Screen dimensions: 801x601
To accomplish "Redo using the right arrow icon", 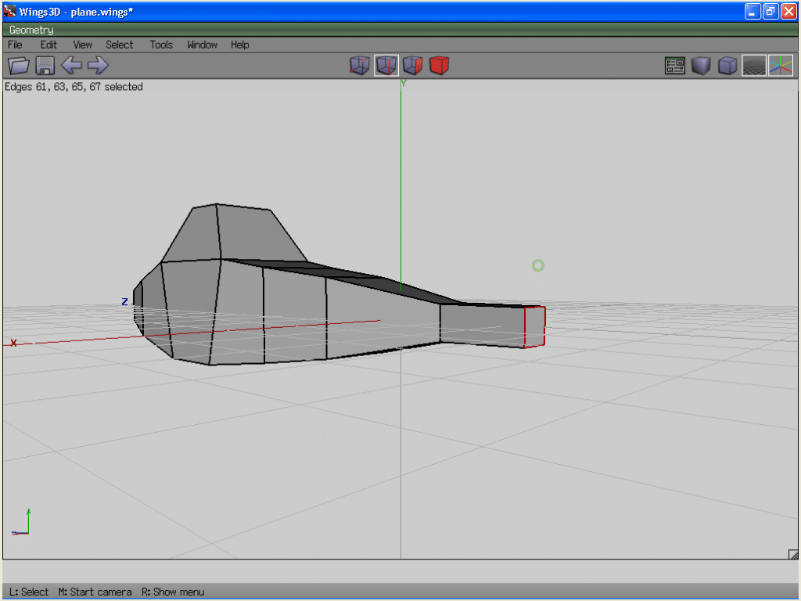I will click(x=97, y=66).
